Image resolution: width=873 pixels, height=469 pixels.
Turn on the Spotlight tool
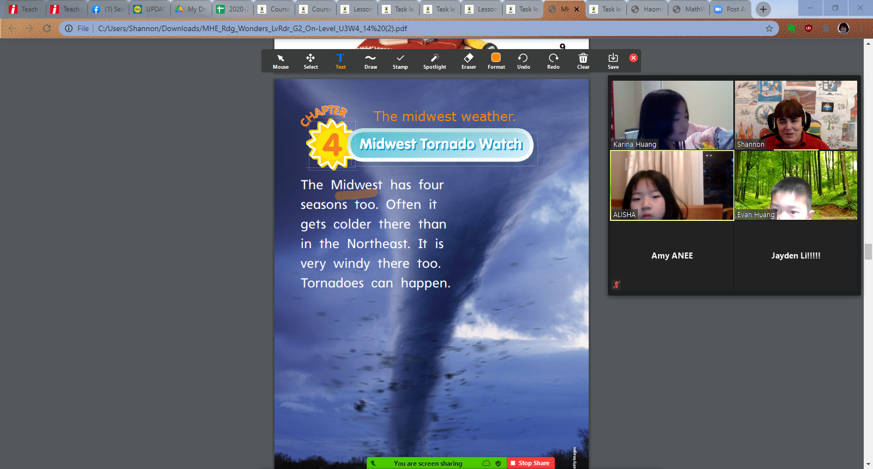(x=434, y=61)
